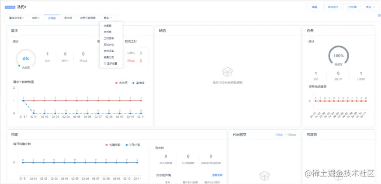Click the 需求个数燃烧图 chart title
This screenshot has height=184, width=381.
pyautogui.click(x=24, y=82)
